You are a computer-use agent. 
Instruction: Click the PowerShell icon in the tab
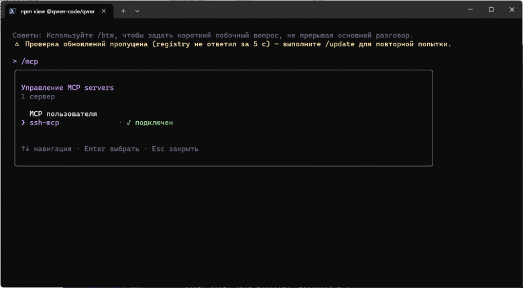[x=12, y=11]
